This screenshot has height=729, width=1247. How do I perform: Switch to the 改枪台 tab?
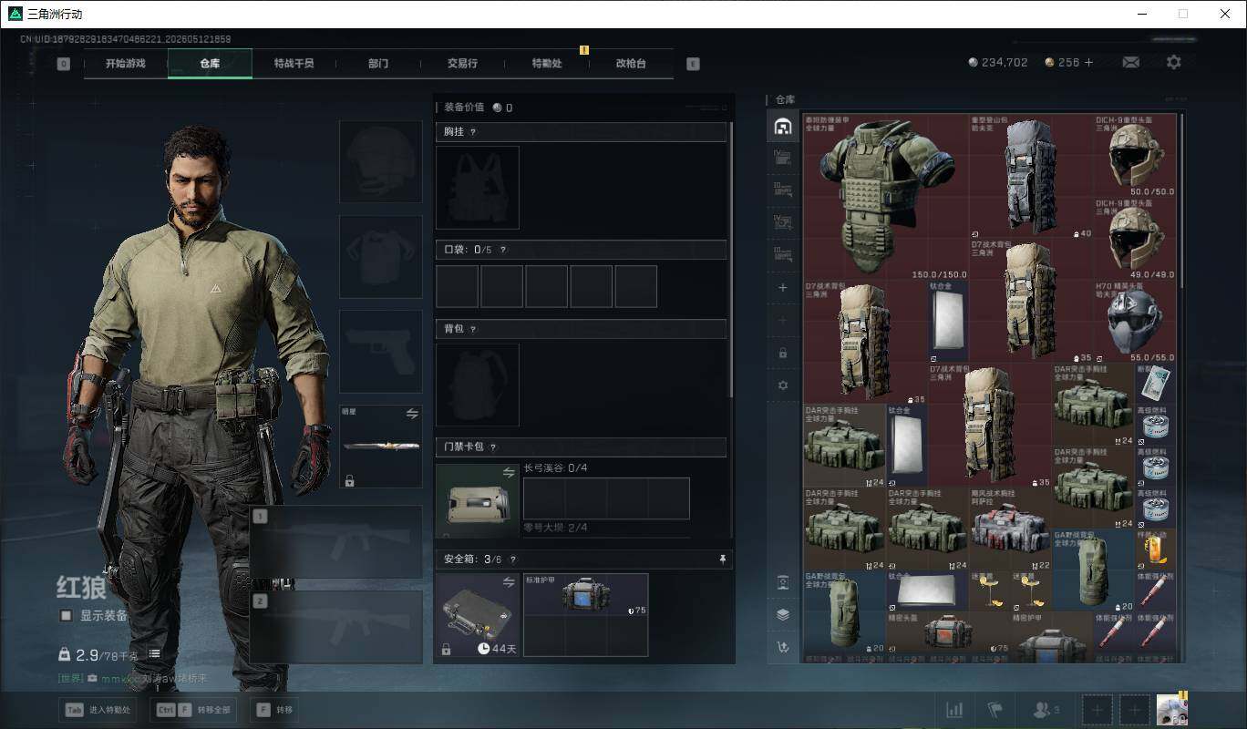point(631,64)
